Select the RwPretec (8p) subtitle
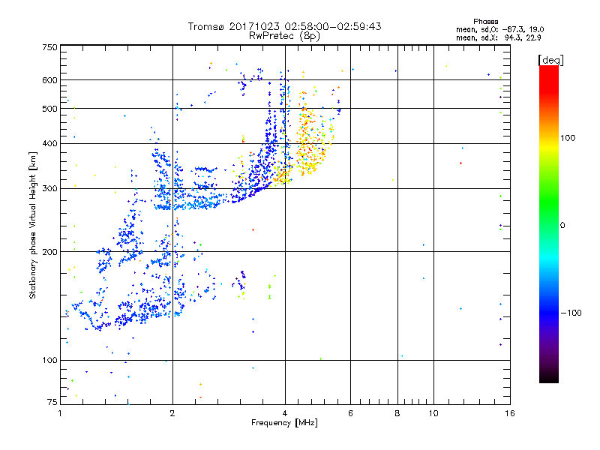The height and width of the screenshot is (450, 600). point(284,35)
